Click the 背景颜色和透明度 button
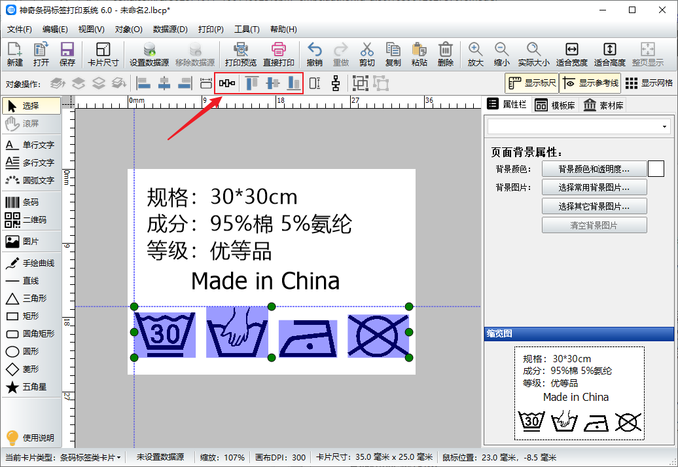 (x=594, y=169)
